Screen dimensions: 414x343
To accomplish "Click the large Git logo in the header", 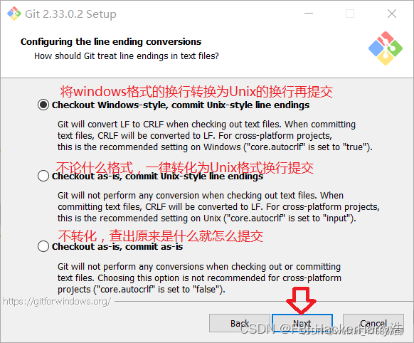I will (386, 48).
